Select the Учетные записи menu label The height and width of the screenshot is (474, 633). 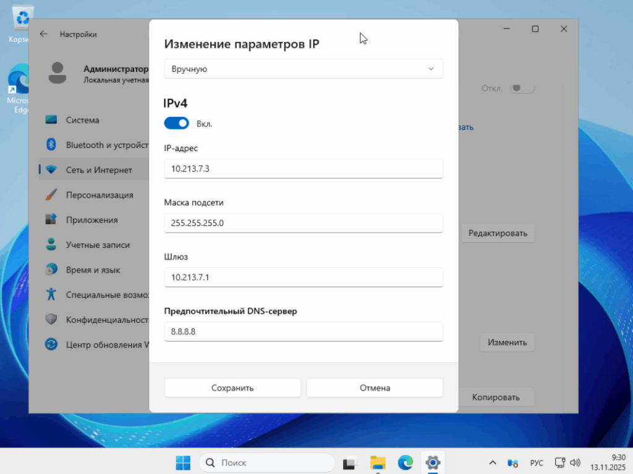(98, 245)
